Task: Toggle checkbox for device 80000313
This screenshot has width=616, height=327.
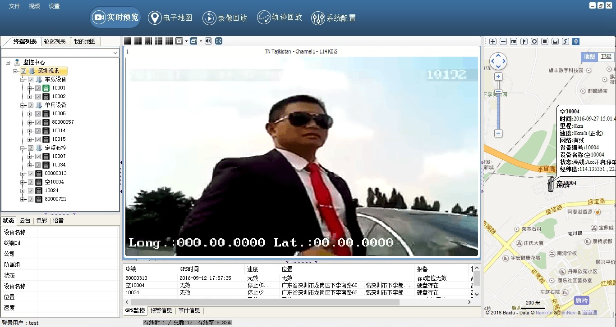Action: pos(31,174)
